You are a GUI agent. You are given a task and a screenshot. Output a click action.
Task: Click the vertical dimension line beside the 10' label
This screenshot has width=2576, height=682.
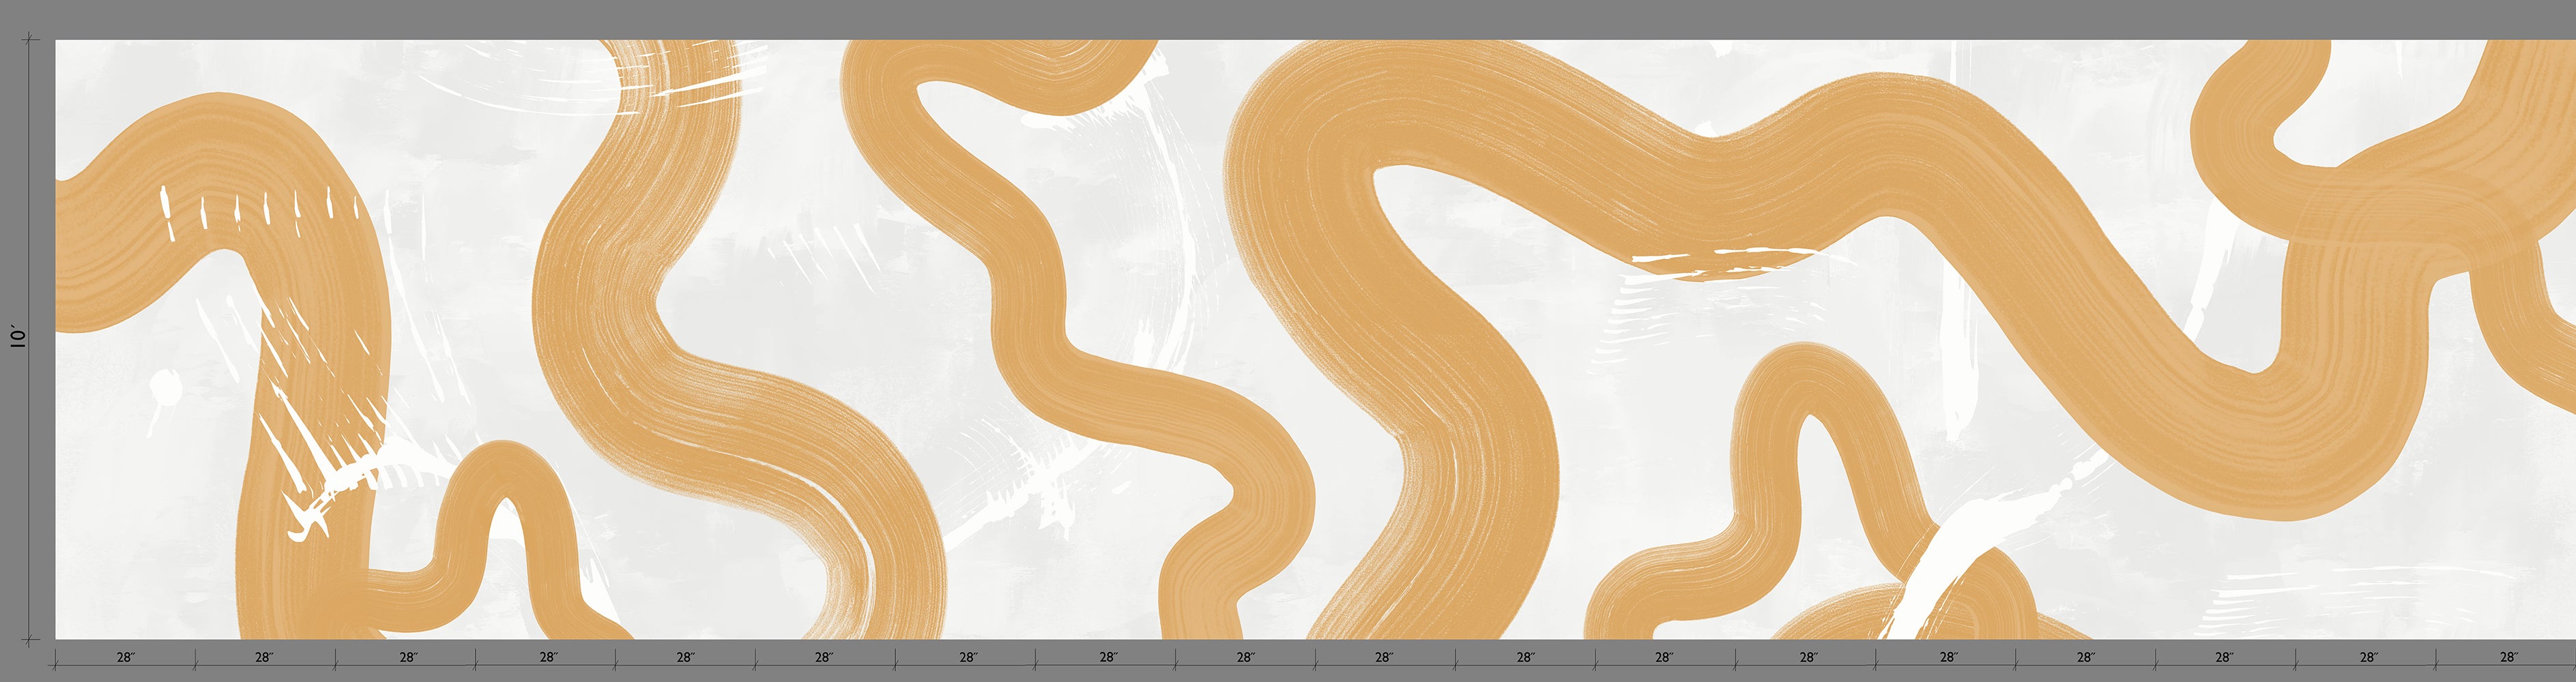31,250
